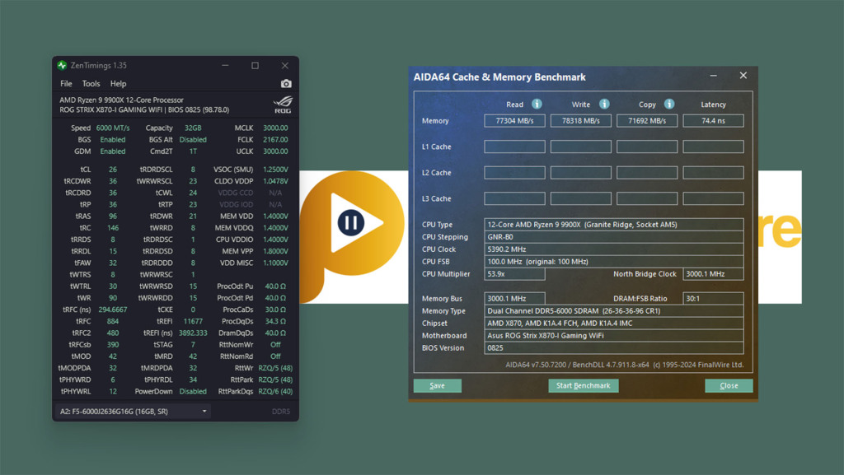The image size is (844, 475).
Task: Click the VDD MISC 1.1000V value
Action: point(275,263)
